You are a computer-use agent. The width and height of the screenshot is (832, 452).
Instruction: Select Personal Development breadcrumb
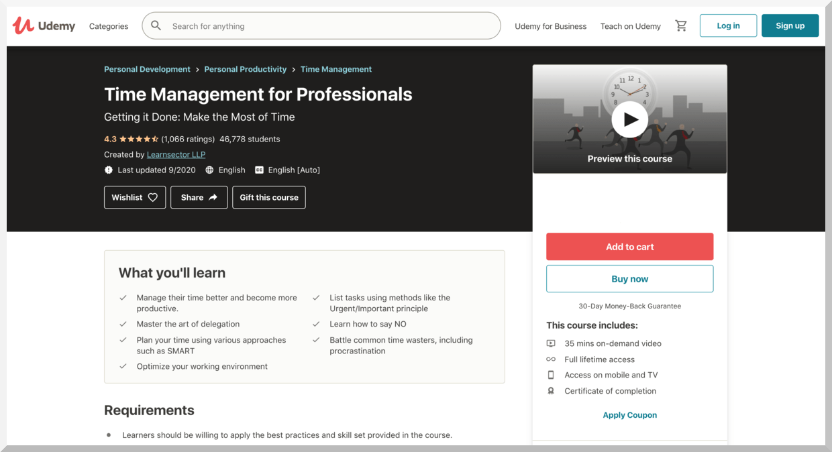click(147, 69)
